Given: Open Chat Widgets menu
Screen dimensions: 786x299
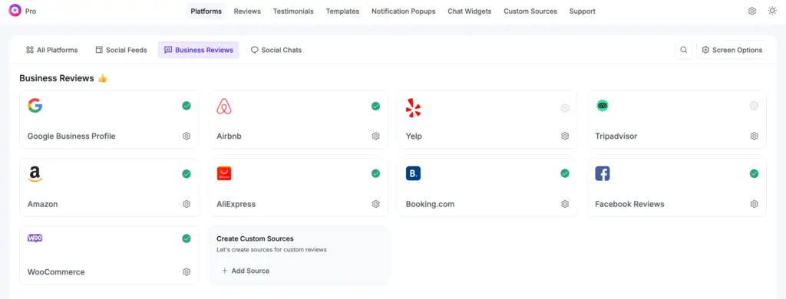Looking at the screenshot, I should click(470, 11).
